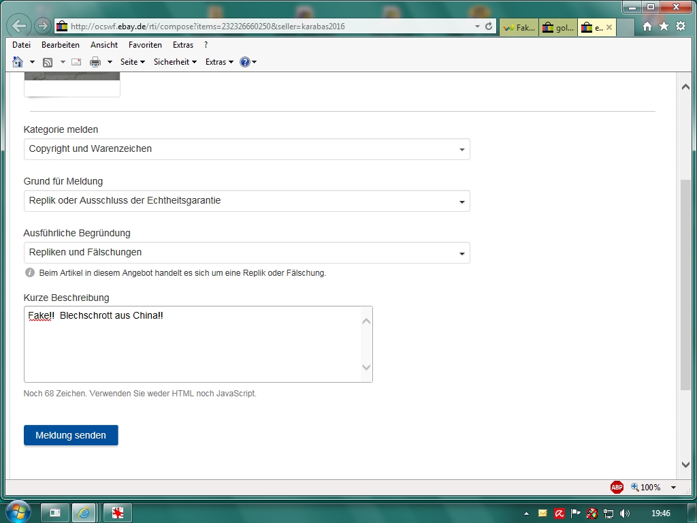Open the Bearbeiten menu
Image resolution: width=697 pixels, height=523 pixels.
(61, 45)
